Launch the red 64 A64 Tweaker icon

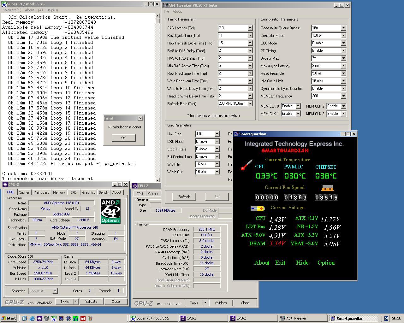pos(83,319)
